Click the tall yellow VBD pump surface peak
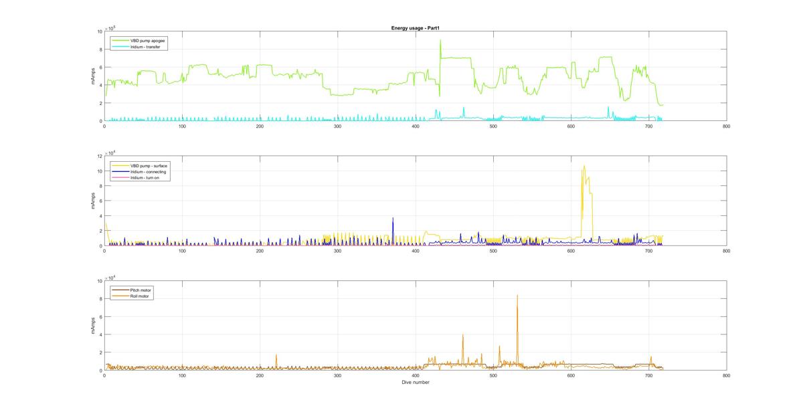The image size is (803, 416). pyautogui.click(x=584, y=167)
